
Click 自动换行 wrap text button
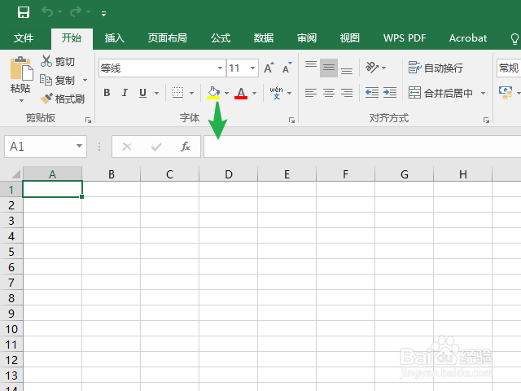(436, 68)
